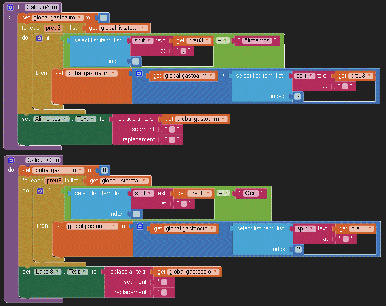Click the 0 number block for gastoalim
The image size is (386, 306).
(x=104, y=17)
